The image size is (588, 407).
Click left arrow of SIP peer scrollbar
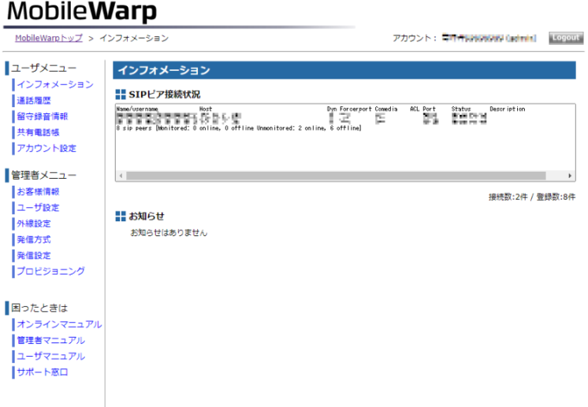[x=120, y=176]
